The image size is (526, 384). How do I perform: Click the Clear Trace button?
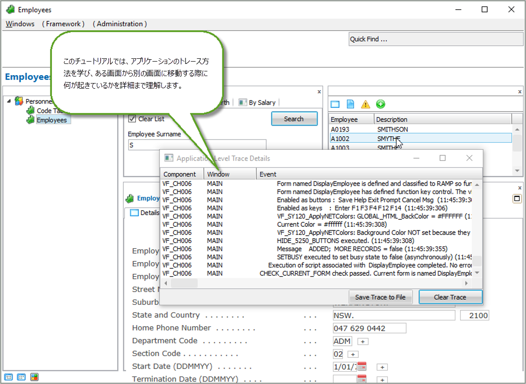pos(450,297)
